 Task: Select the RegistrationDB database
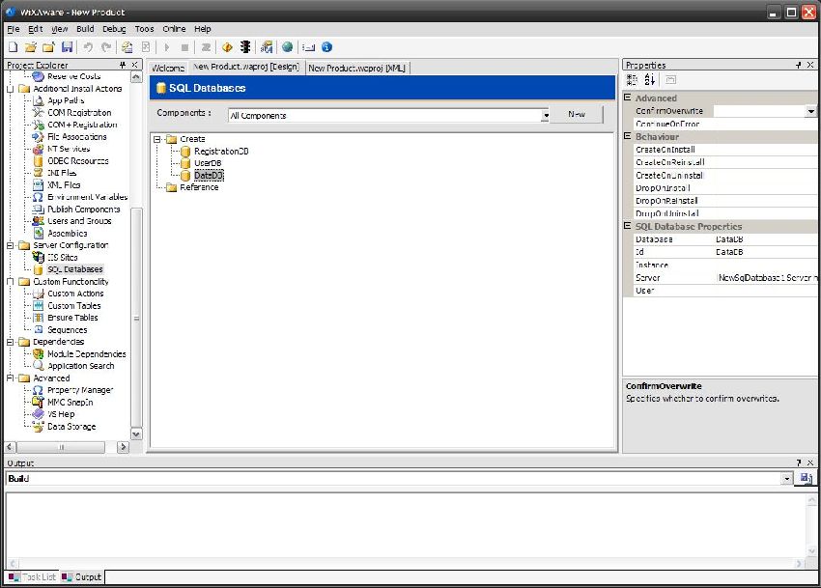pos(221,152)
